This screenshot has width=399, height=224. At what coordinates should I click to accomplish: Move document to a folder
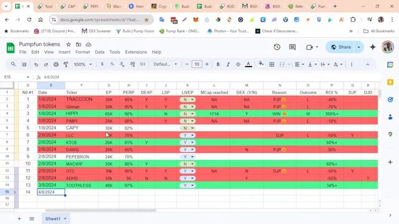click(79, 44)
